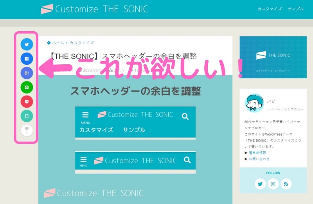313x204 pixels.
Task: Open カスタマイズ in the header menu
Action: [270, 9]
